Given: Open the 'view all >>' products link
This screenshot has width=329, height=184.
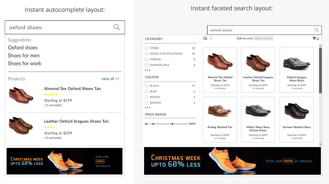Looking at the screenshot, I should click(110, 79).
